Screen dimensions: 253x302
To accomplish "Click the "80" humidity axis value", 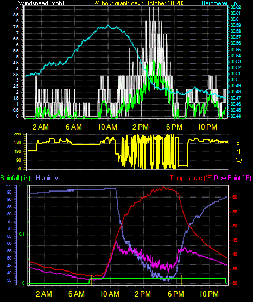I will tap(9, 214).
